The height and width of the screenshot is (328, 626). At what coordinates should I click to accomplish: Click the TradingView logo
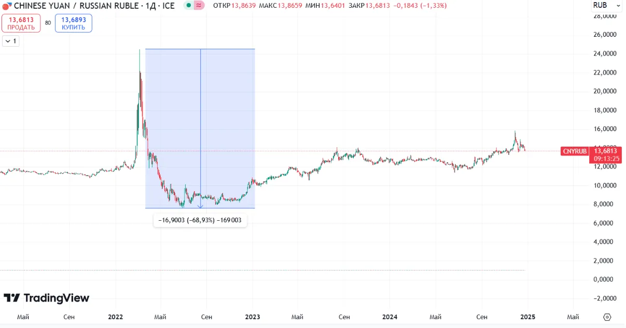pos(47,298)
